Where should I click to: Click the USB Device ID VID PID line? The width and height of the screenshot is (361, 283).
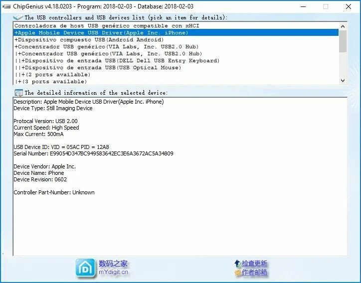click(61, 147)
